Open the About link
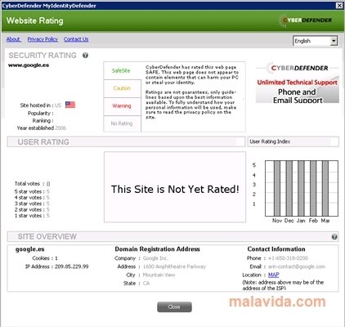 click(13, 39)
